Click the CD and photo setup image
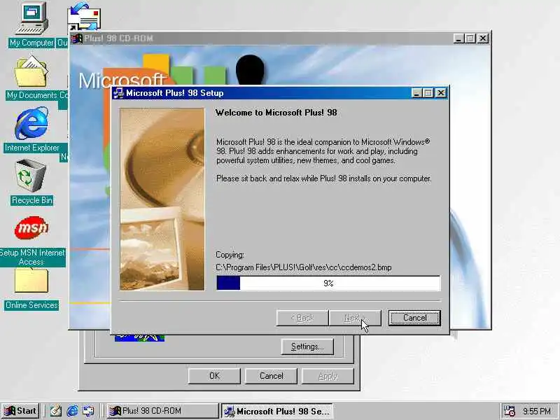 point(162,199)
